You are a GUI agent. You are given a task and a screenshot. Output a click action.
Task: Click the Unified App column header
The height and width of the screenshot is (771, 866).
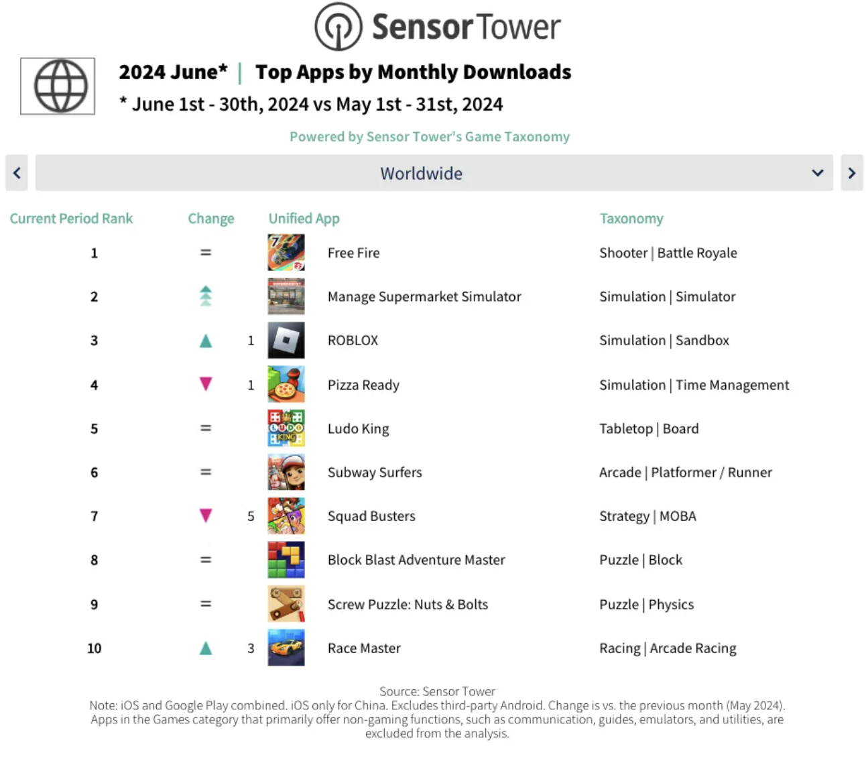pyautogui.click(x=304, y=219)
